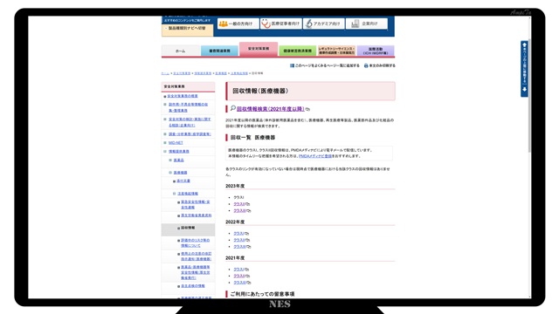This screenshot has height=314, width=559.
Task: Expand the 医薬品 item in the sidebar tree
Action: pos(170,160)
